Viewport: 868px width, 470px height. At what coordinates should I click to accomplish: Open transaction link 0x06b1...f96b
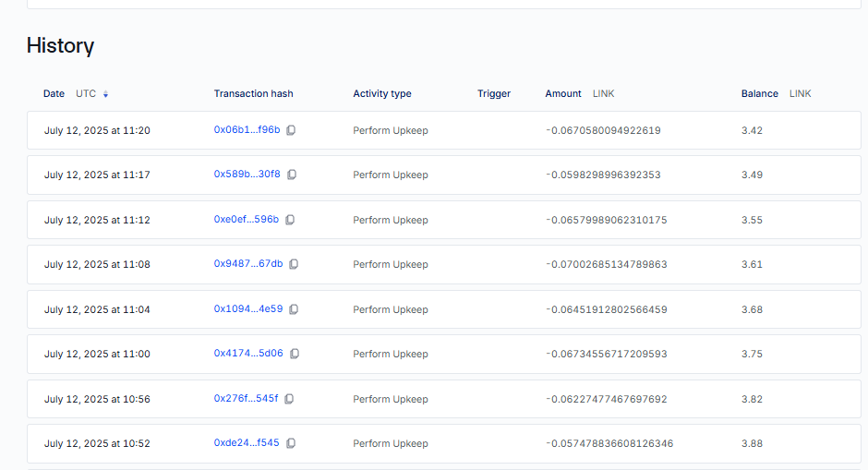[247, 129]
